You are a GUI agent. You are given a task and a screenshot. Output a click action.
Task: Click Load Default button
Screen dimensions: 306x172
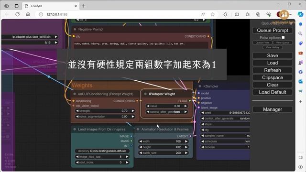pos(273,92)
